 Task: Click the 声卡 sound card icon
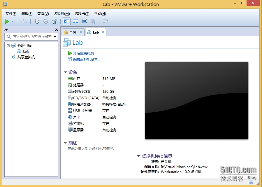(70, 117)
